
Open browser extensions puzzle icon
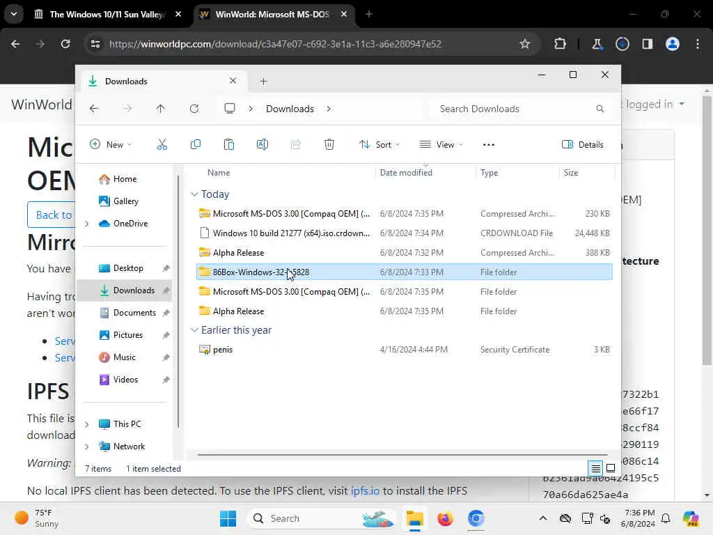coord(561,44)
